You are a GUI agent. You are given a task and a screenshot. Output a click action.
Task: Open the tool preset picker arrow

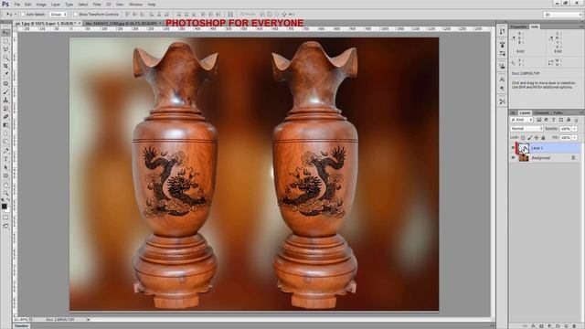pyautogui.click(x=15, y=15)
